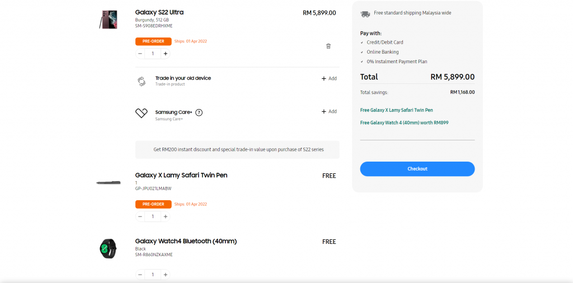Screen dimensions: 573x283
Task: Click the shipping truck icon
Action: 365,13
